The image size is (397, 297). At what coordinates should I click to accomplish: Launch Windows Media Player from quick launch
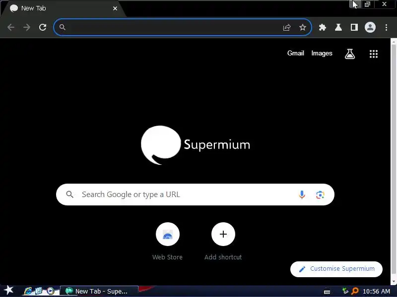pyautogui.click(x=51, y=291)
